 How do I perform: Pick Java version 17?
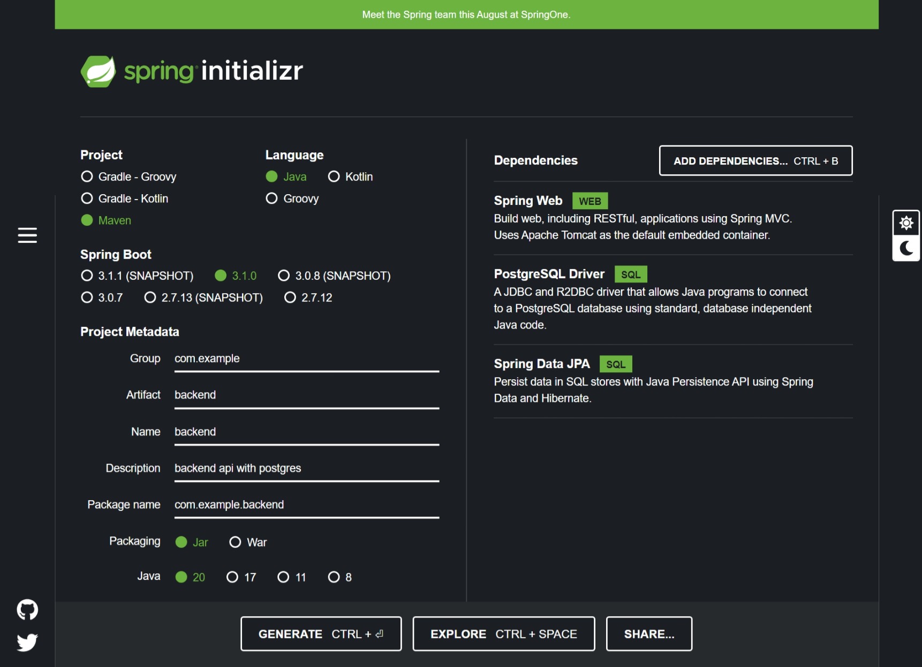pos(241,577)
